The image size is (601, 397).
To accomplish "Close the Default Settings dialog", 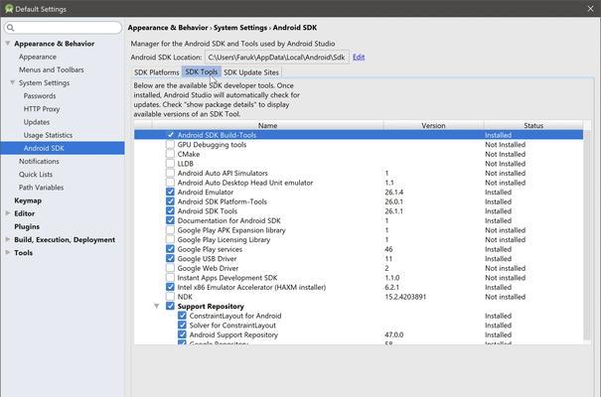I will (x=590, y=8).
